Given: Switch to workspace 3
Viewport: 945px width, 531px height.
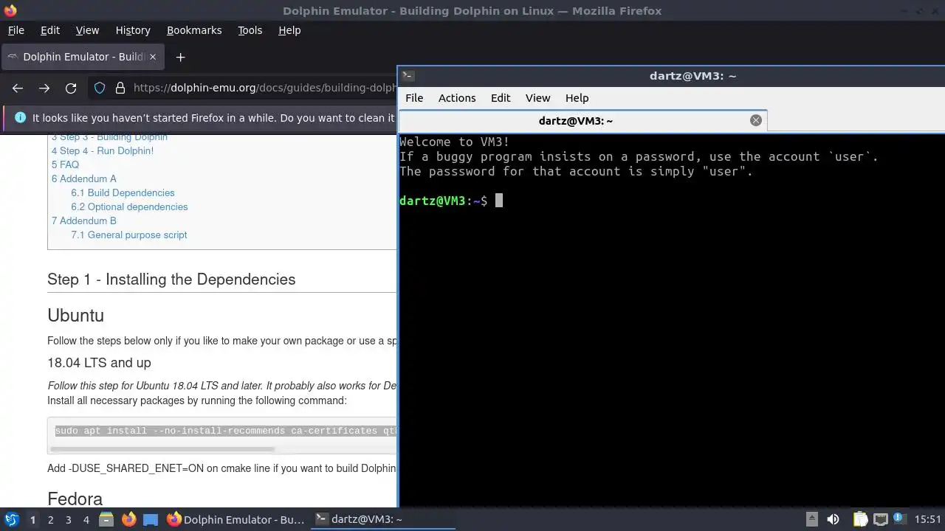Looking at the screenshot, I should pyautogui.click(x=68, y=520).
